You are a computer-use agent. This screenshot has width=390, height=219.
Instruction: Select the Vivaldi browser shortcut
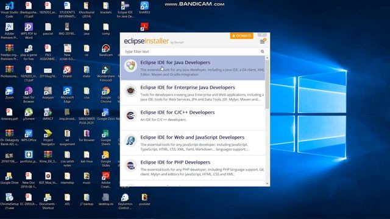pos(67,72)
